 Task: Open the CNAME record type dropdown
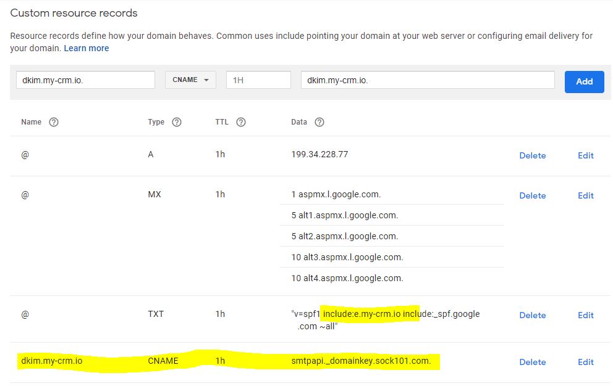click(x=190, y=80)
